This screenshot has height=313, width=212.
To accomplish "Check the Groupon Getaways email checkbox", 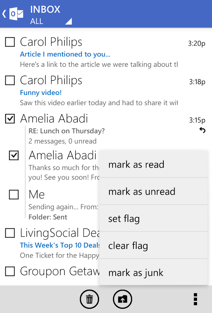I will click(10, 271).
